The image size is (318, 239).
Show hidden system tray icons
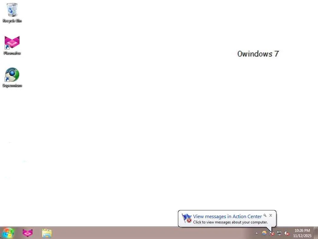click(257, 233)
